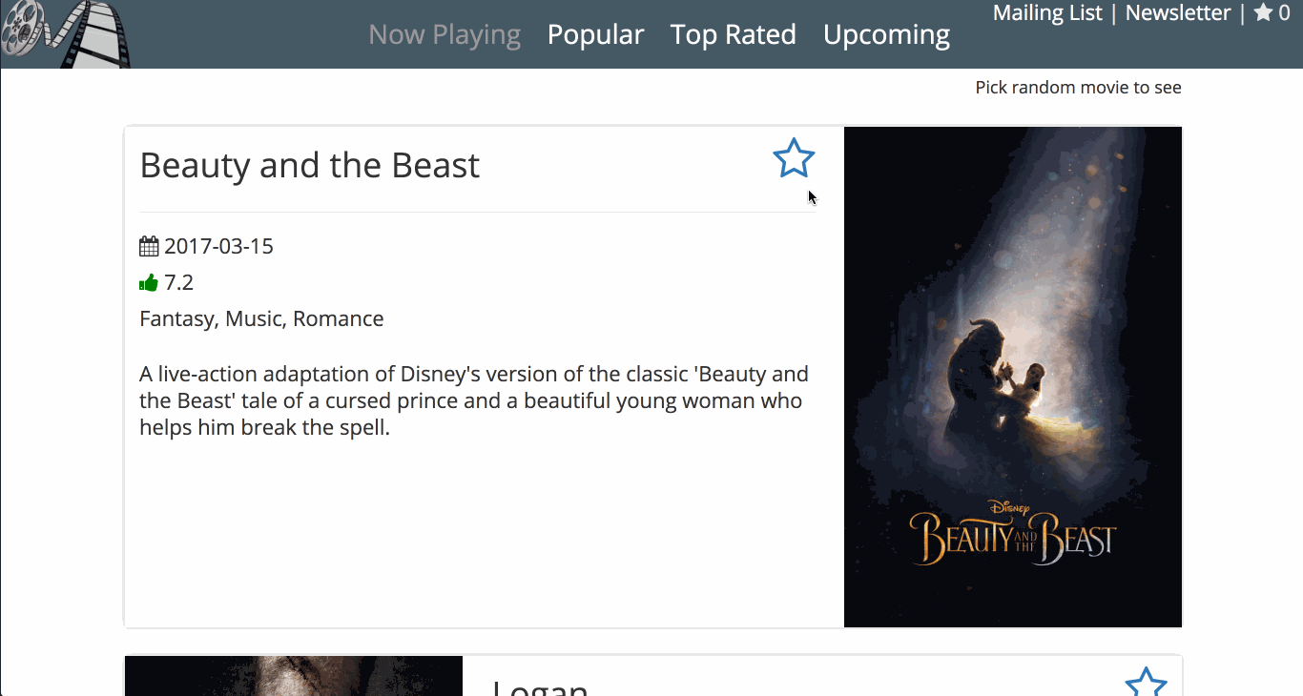
Task: Click the 2017-03-15 release date
Action: [218, 247]
